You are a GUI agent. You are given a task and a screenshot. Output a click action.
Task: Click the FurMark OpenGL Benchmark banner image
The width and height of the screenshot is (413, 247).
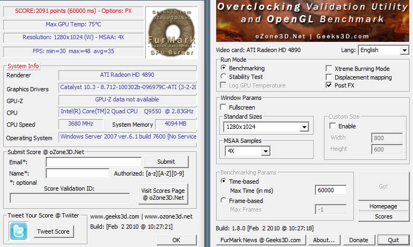click(312, 21)
